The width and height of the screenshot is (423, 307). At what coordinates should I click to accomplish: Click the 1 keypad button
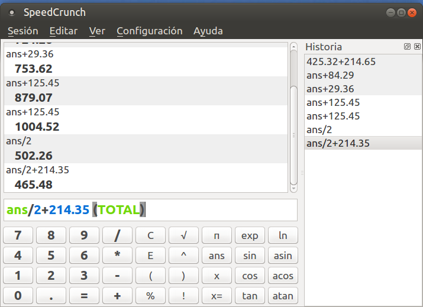[18, 276]
